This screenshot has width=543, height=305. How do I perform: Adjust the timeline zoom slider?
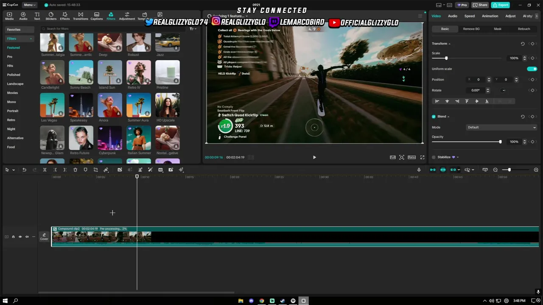[509, 170]
